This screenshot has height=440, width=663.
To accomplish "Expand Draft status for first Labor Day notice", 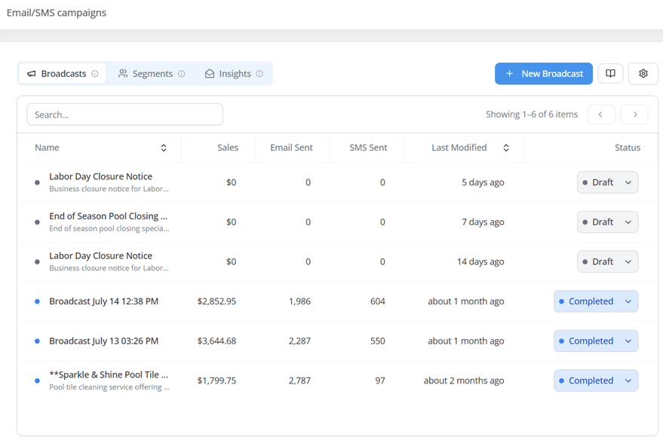I will click(x=607, y=182).
